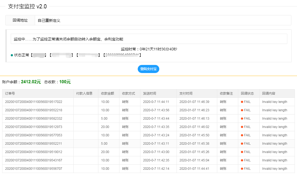Screen dimensions: 297x194
Task: Click the 回调地址 label
Action: click(x=20, y=20)
